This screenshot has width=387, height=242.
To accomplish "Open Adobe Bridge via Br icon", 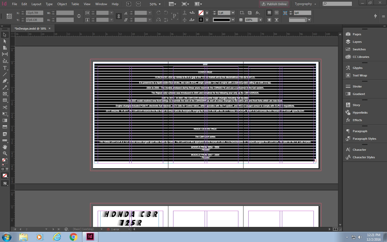I will [x=129, y=4].
